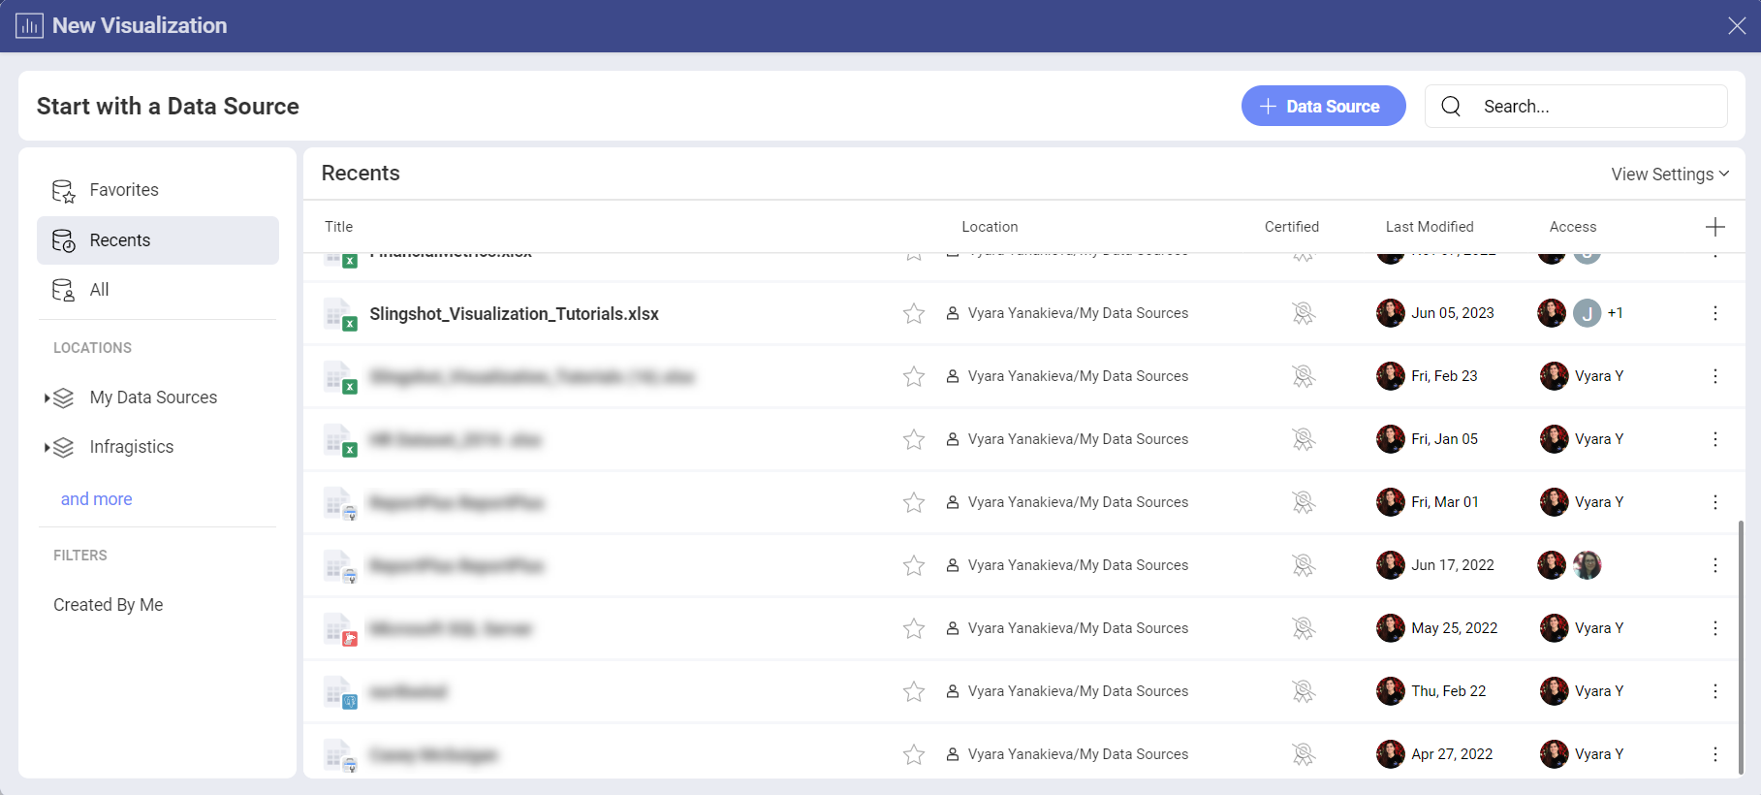Open more options for Jun 05, 2023 row
This screenshot has width=1761, height=795.
[1715, 313]
